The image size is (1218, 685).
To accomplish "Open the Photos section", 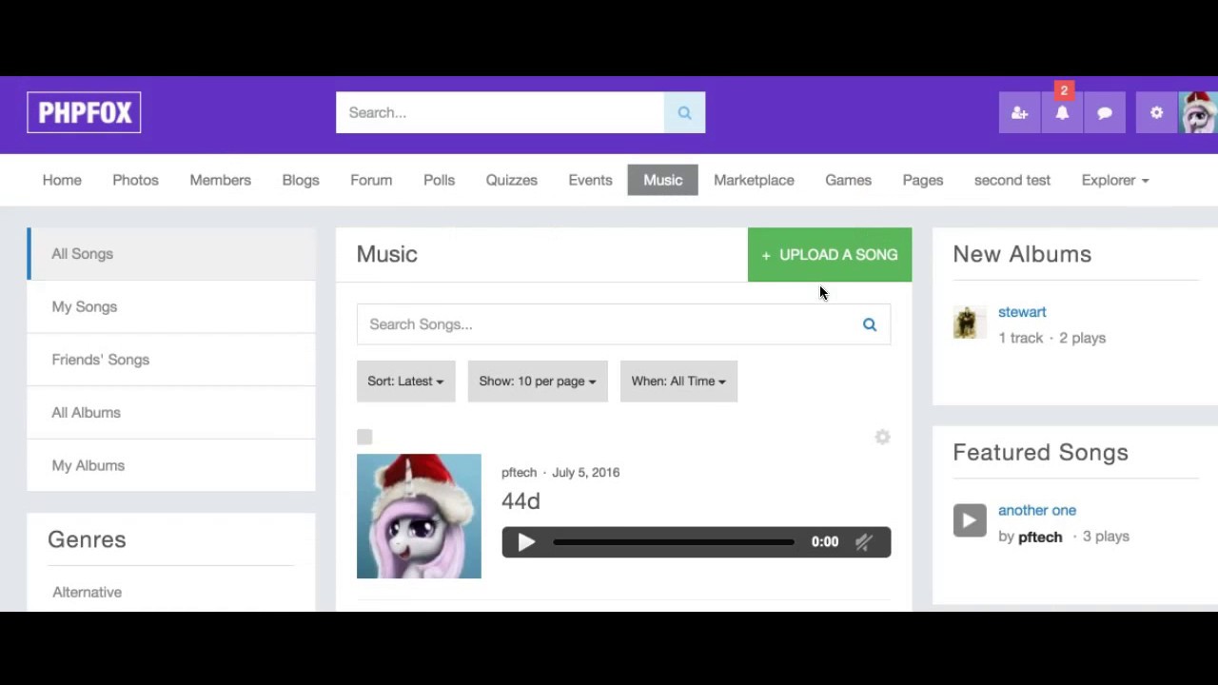I will coord(135,180).
